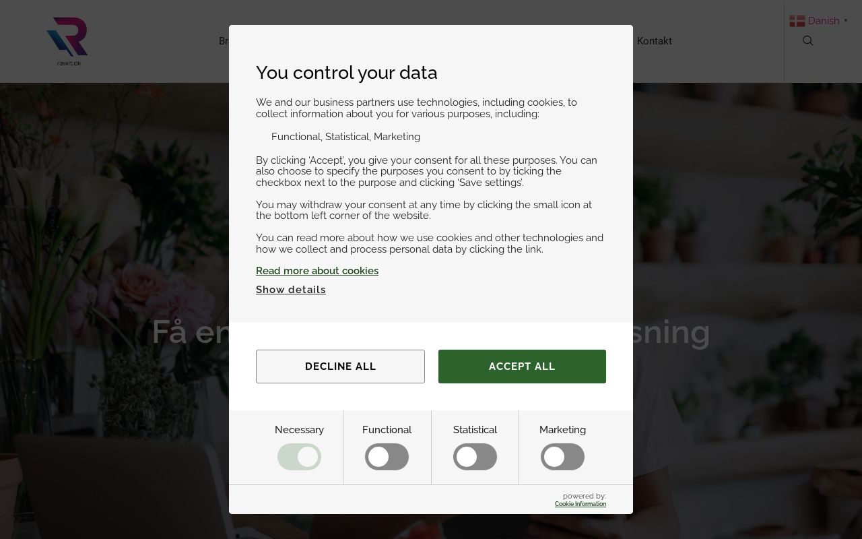
Task: Open the Kontakt menu item
Action: pyautogui.click(x=654, y=41)
